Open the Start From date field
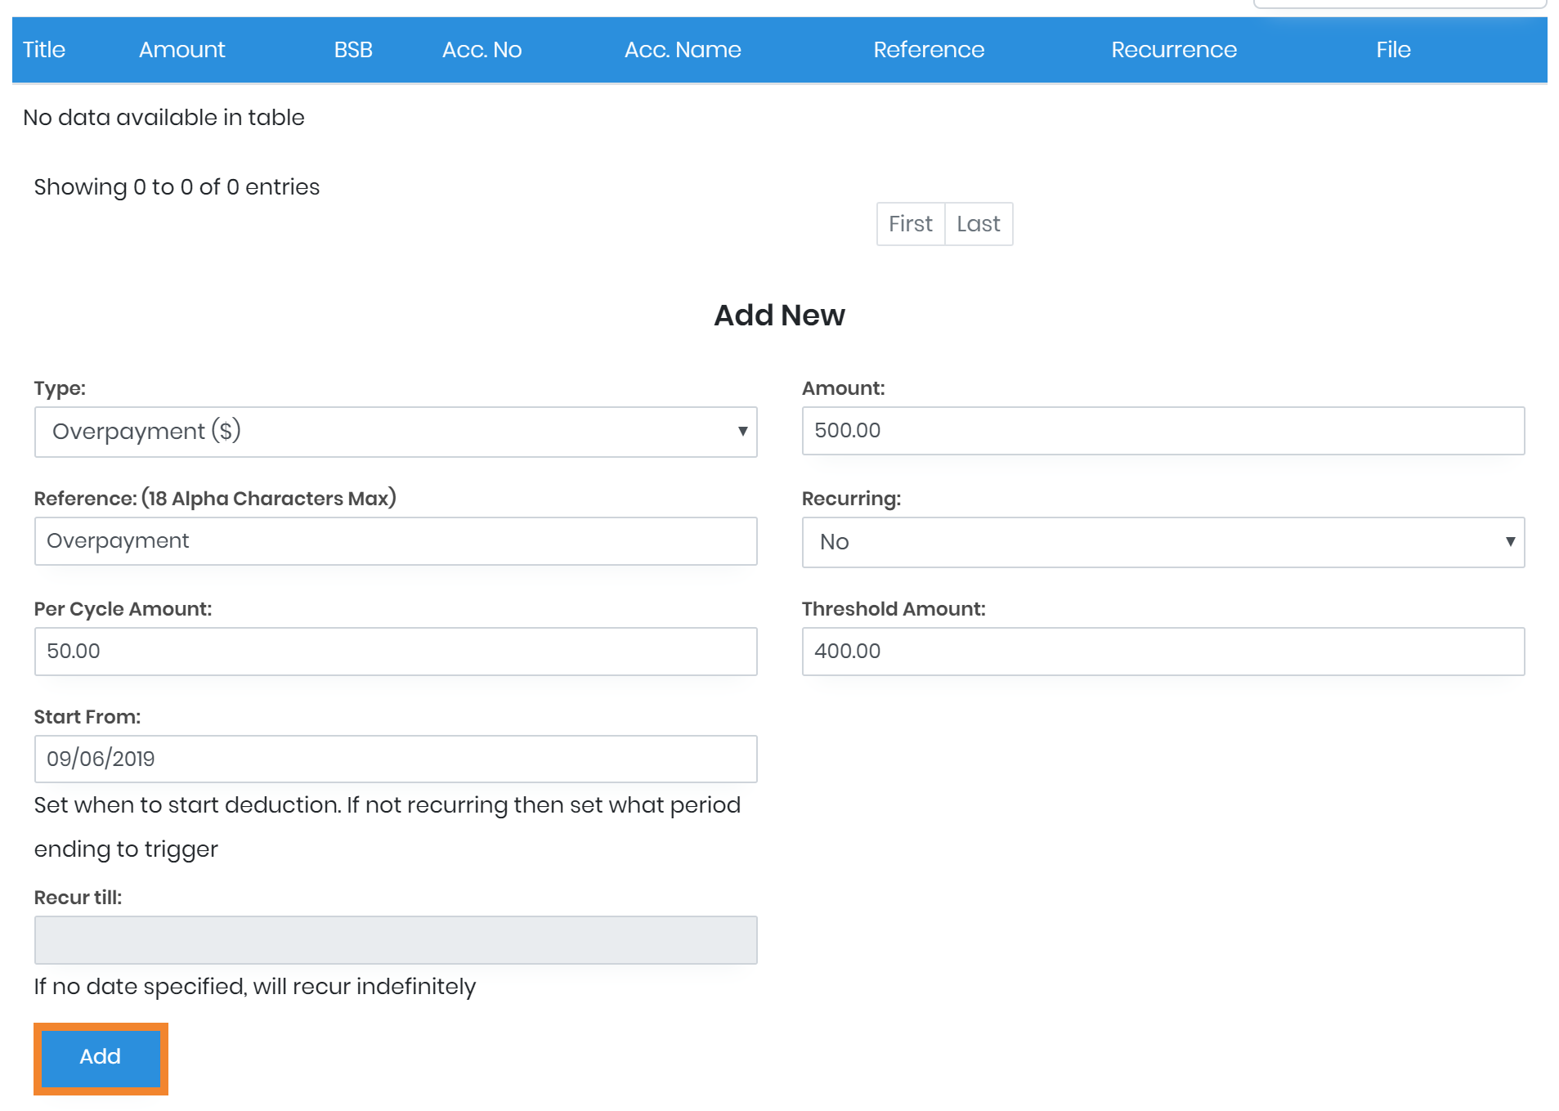 (x=396, y=759)
